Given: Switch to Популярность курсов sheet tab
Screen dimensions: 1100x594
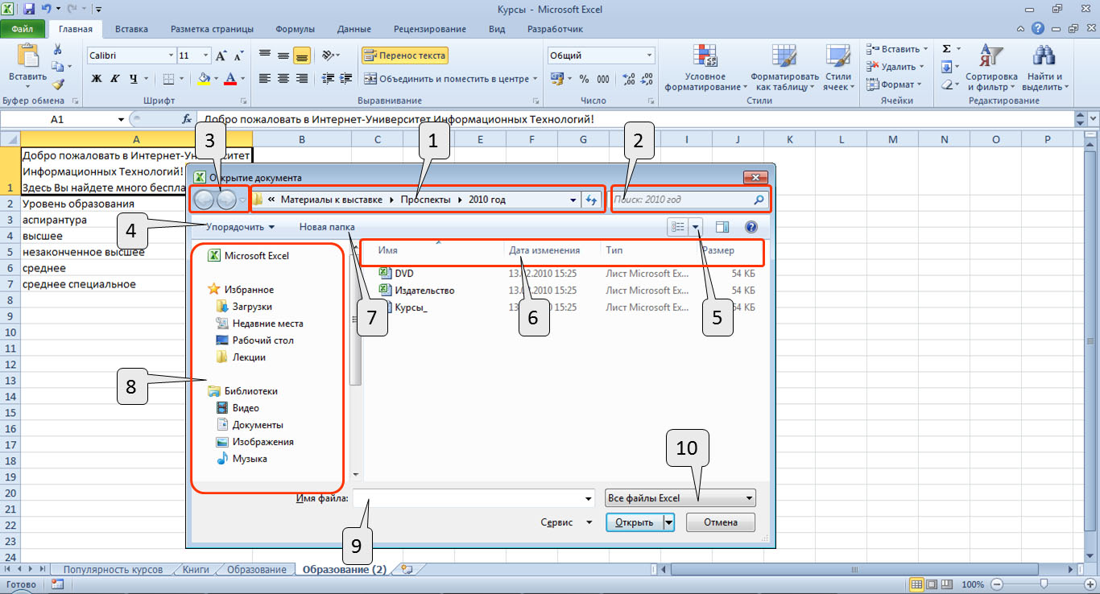Looking at the screenshot, I should coord(113,570).
